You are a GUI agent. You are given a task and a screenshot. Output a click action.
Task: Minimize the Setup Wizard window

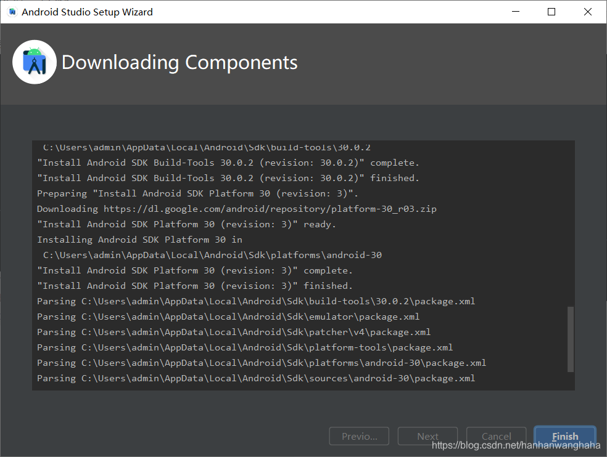pos(516,12)
